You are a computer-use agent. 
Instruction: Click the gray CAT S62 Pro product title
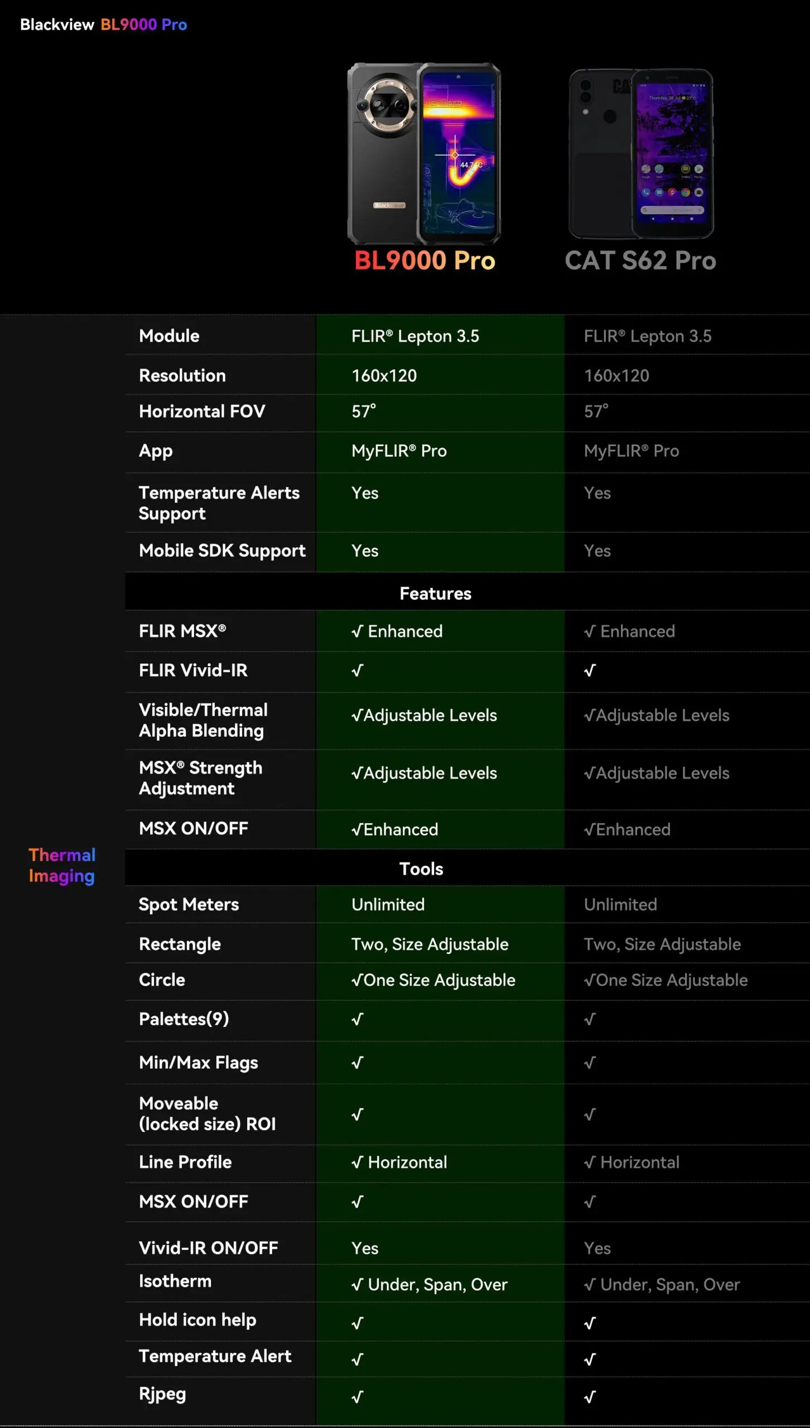(x=640, y=260)
